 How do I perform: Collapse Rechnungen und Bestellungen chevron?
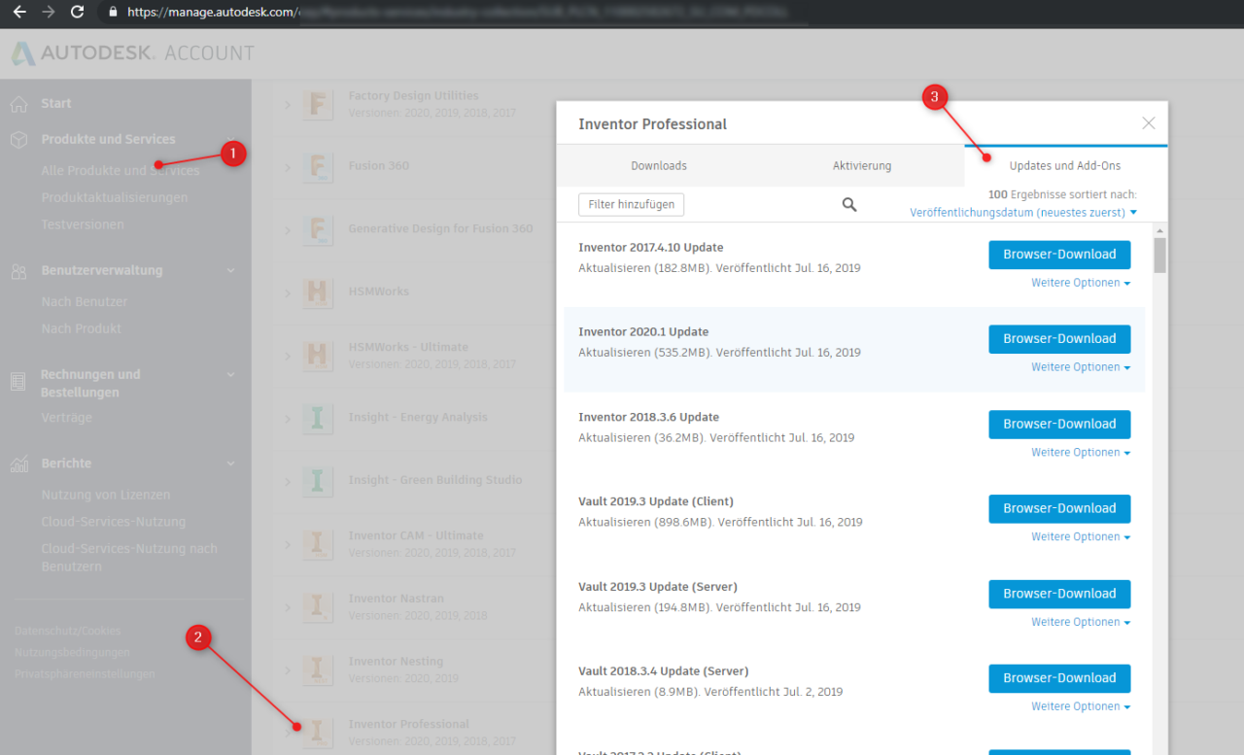230,374
